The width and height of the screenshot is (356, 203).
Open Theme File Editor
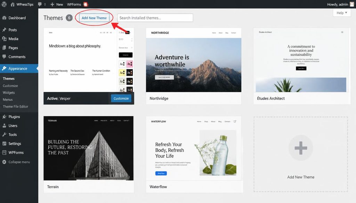click(x=15, y=107)
